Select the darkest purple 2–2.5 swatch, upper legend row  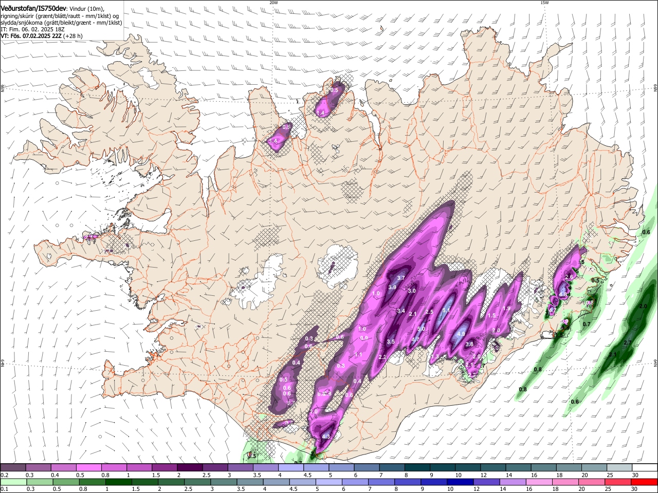(189, 467)
